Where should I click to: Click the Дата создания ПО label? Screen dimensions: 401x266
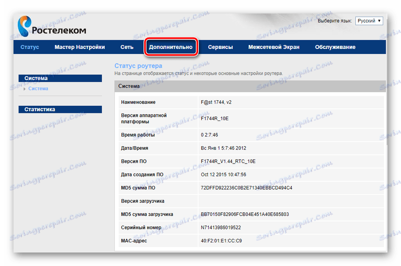pyautogui.click(x=142, y=175)
